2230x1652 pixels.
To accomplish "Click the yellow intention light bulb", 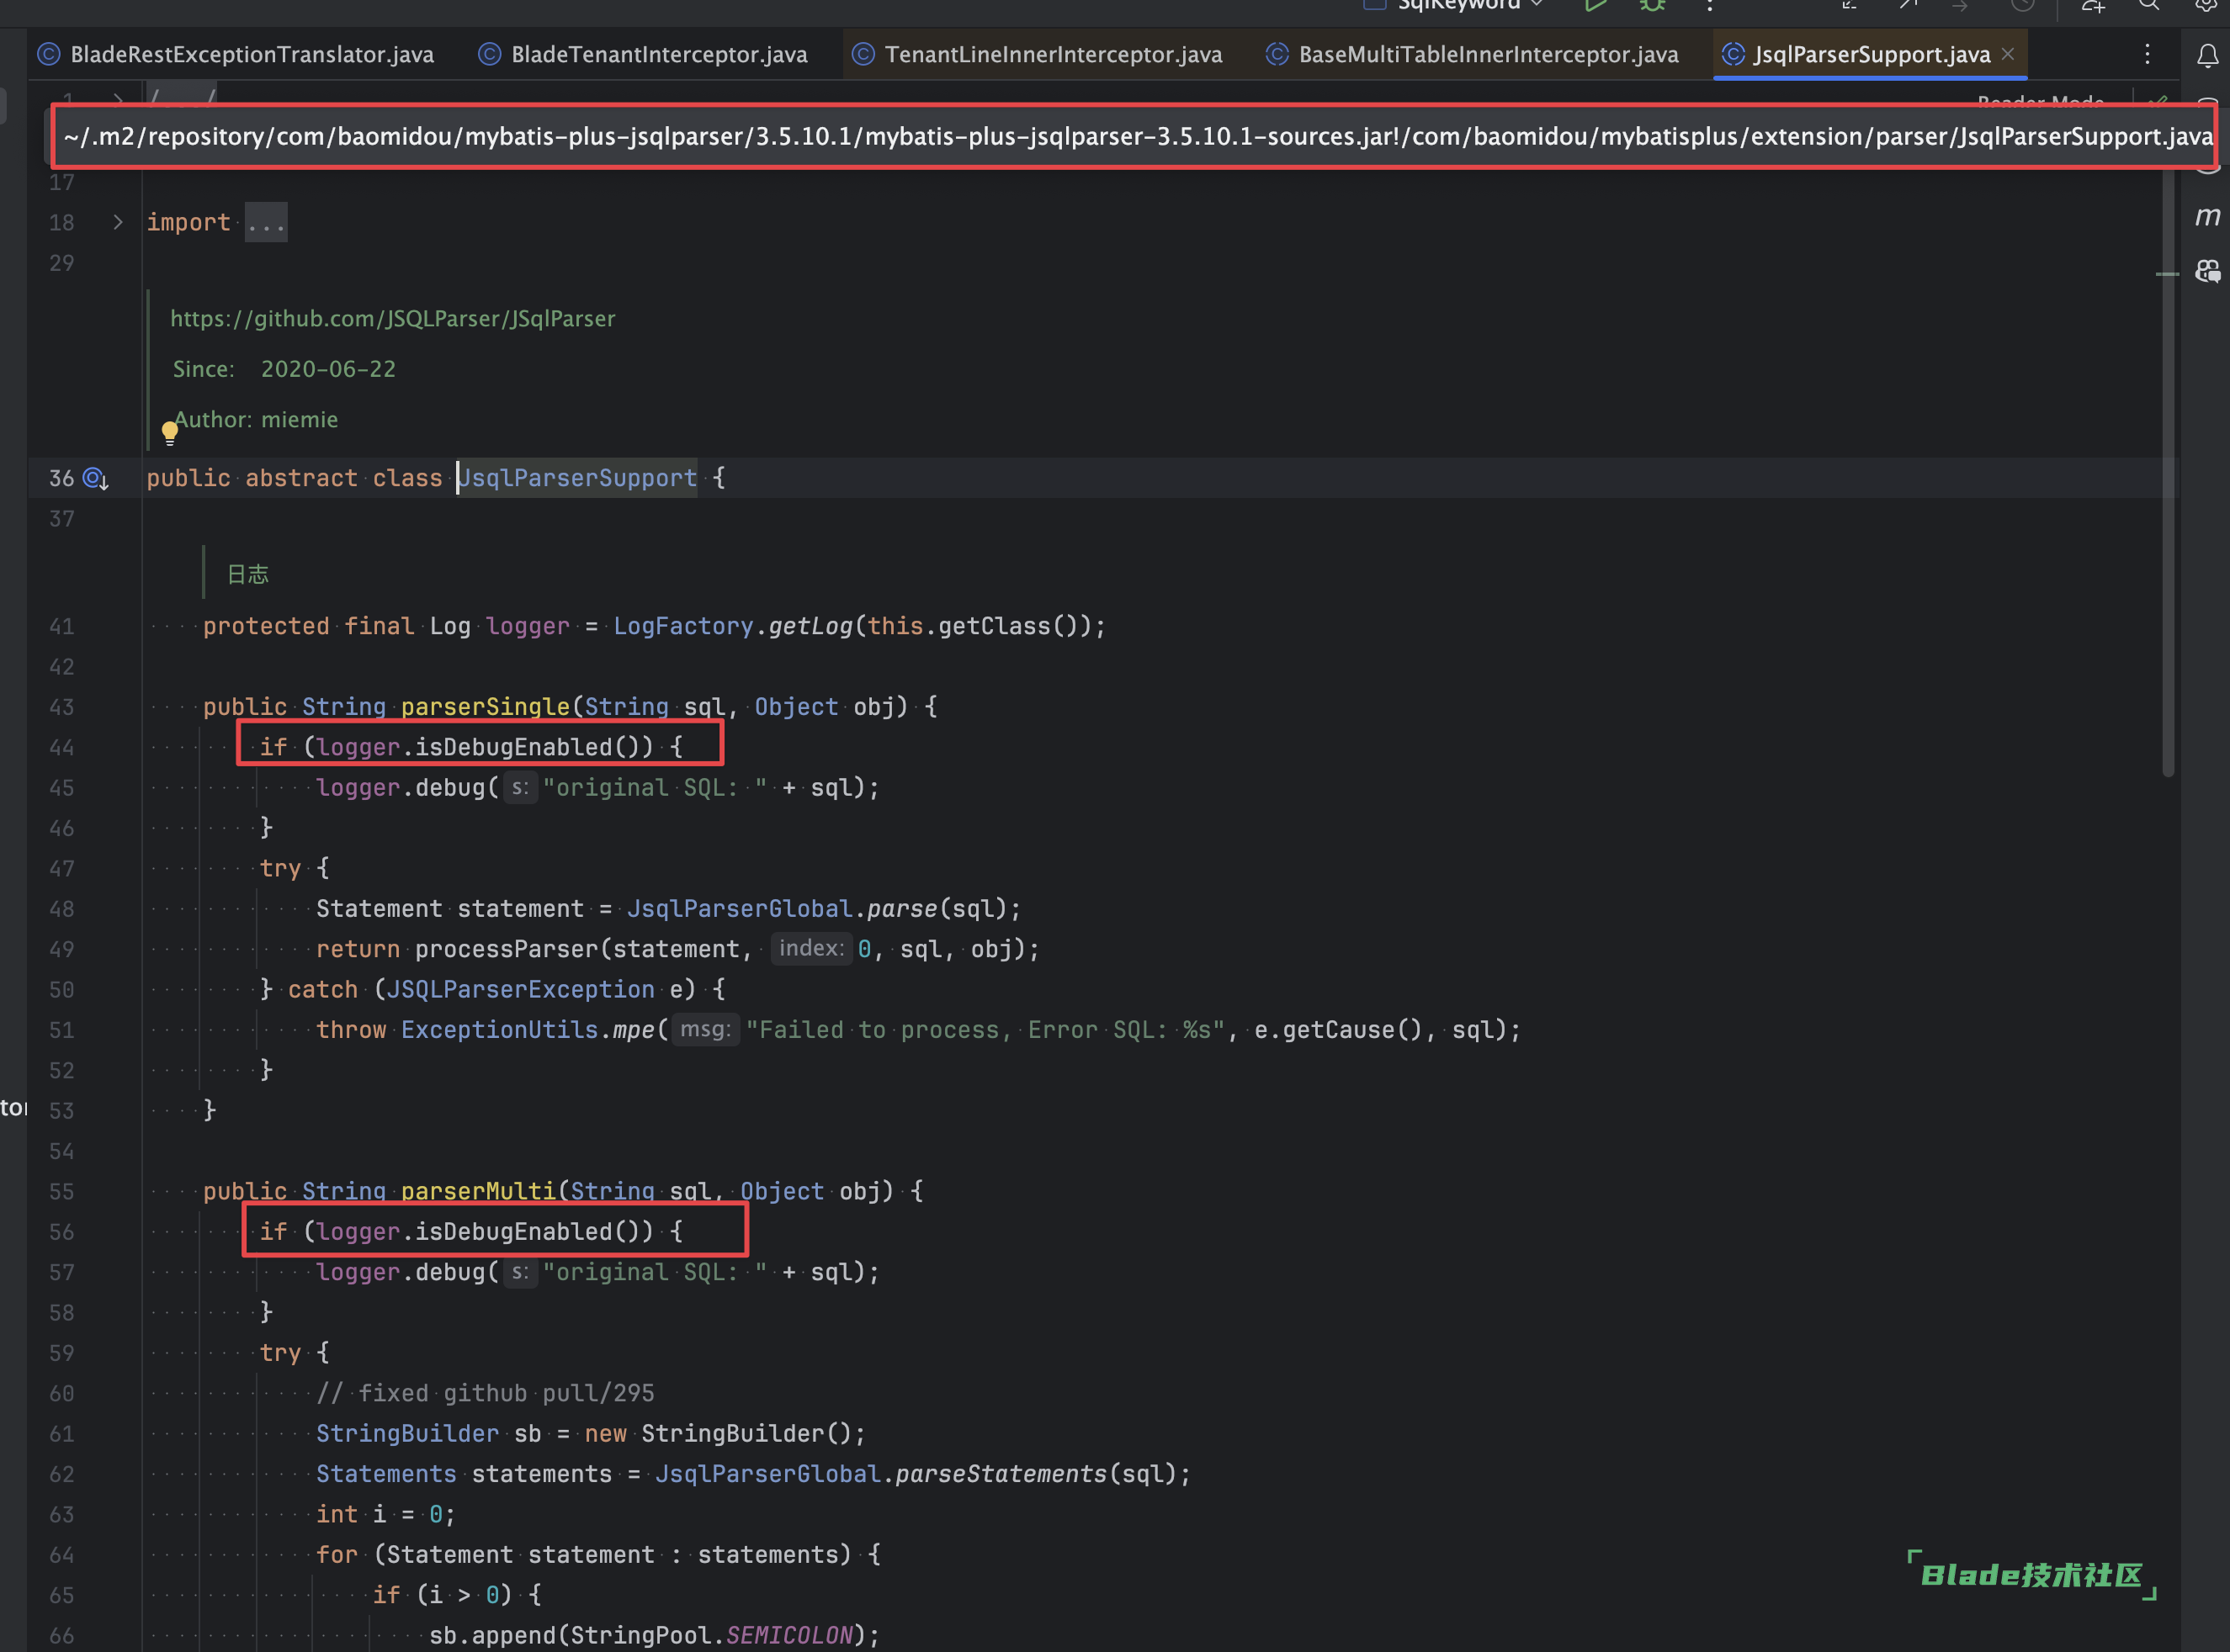I will tap(170, 432).
